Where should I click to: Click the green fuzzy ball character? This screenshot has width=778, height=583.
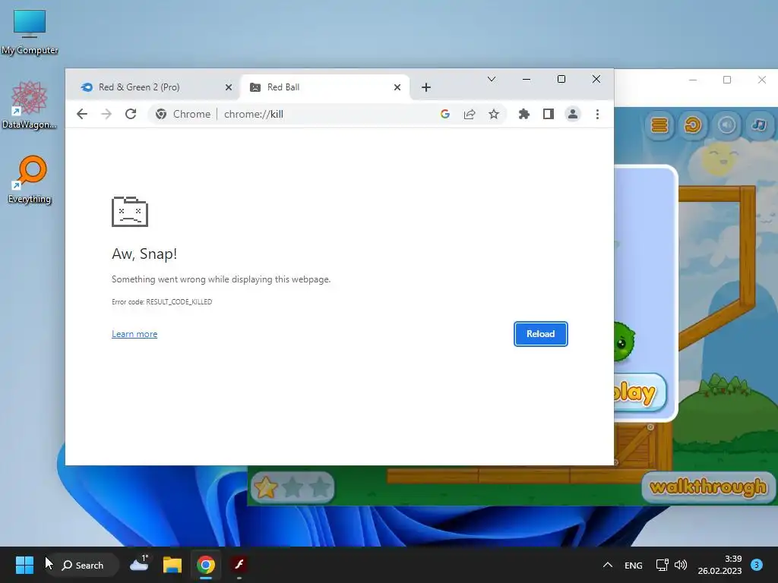pyautogui.click(x=625, y=341)
